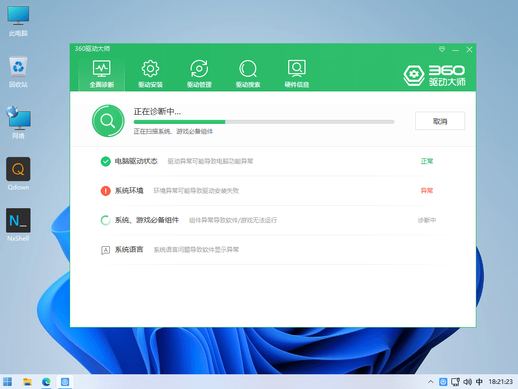518x389 pixels.
Task: Cancel the diagnosis with 取消 button
Action: (x=440, y=121)
